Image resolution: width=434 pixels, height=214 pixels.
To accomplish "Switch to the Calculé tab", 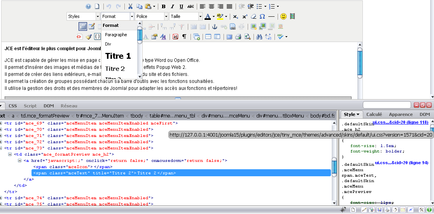I will point(374,114).
